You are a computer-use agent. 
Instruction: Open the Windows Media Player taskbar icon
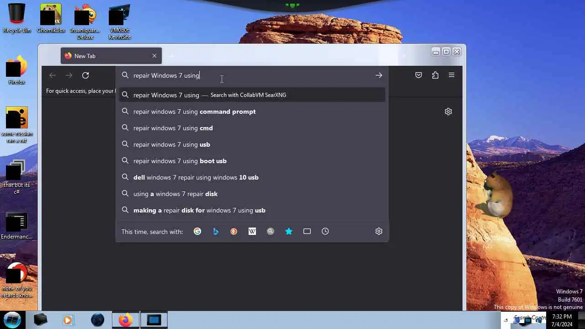point(68,320)
